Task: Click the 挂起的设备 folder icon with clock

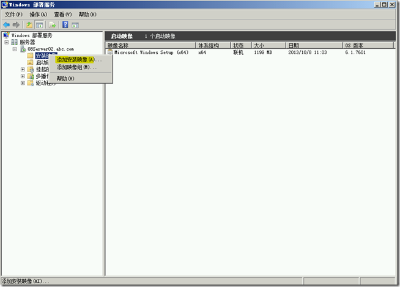Action: tap(31, 69)
